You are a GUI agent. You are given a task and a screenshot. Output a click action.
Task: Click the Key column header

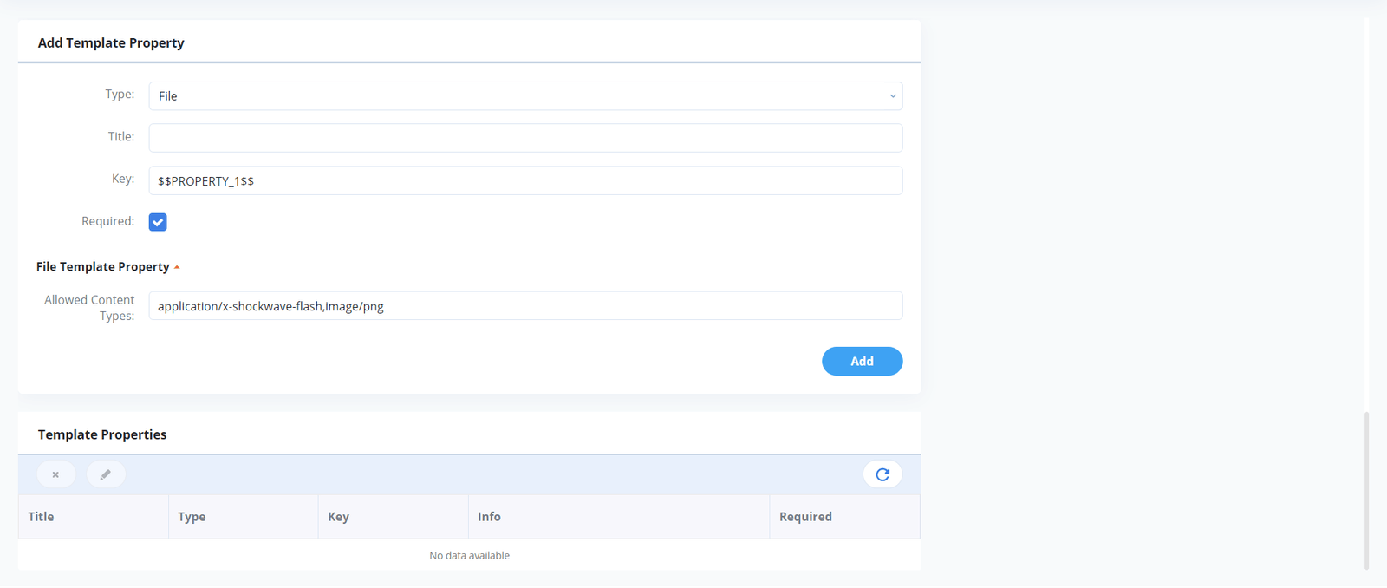[338, 517]
